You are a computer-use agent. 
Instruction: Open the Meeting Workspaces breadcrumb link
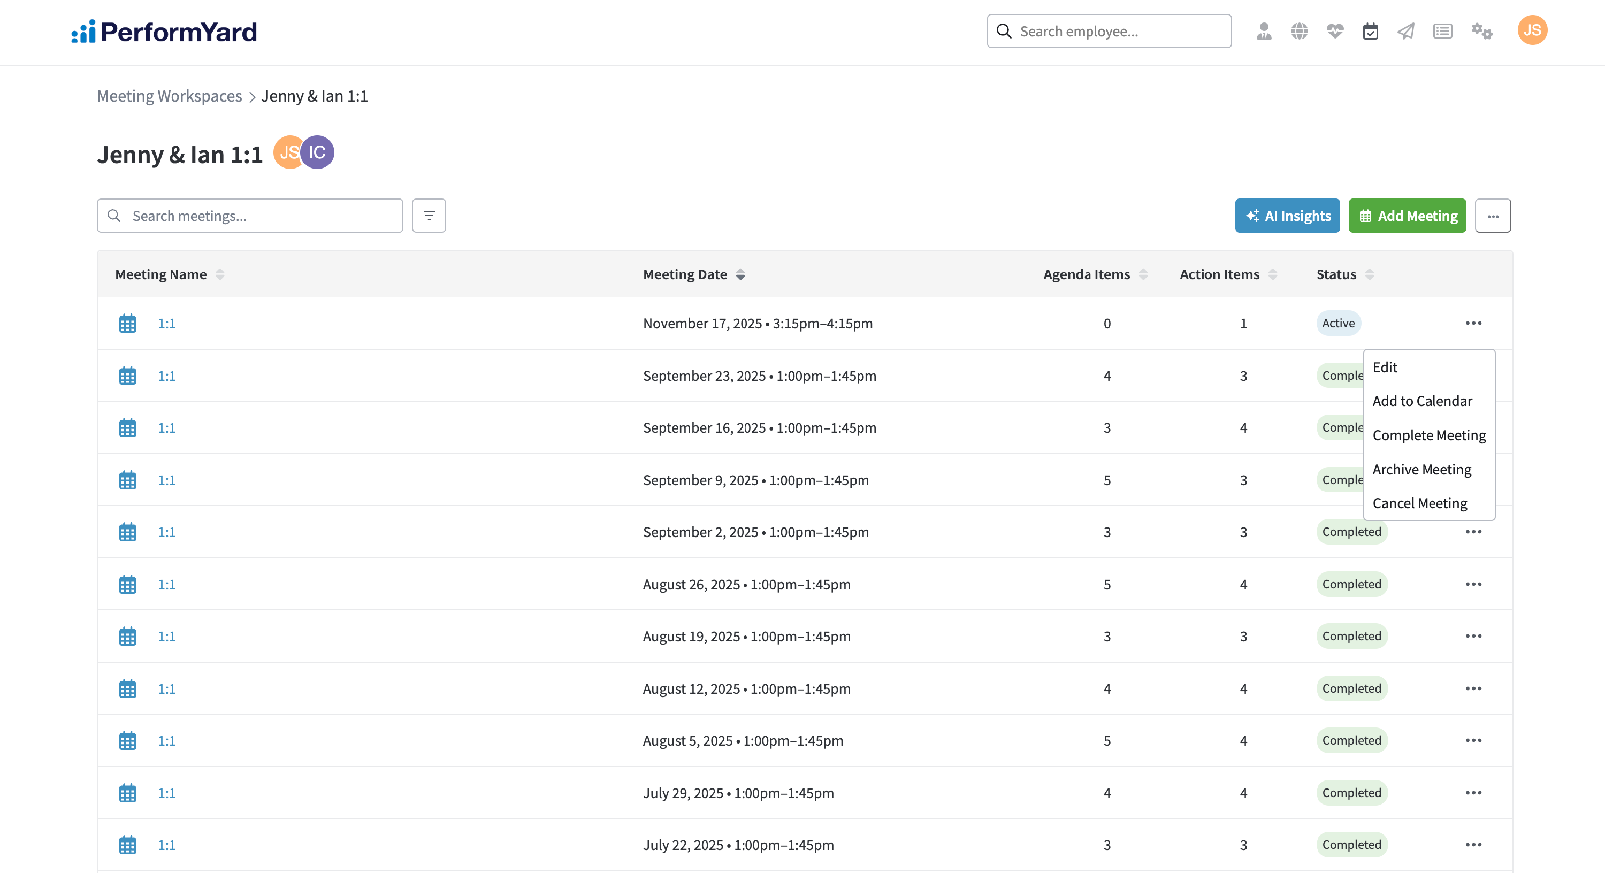click(x=170, y=96)
